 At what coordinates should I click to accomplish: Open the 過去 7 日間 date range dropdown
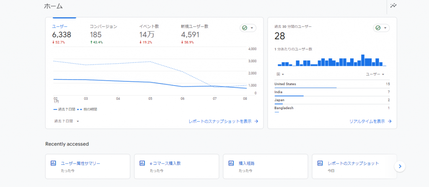coord(67,121)
